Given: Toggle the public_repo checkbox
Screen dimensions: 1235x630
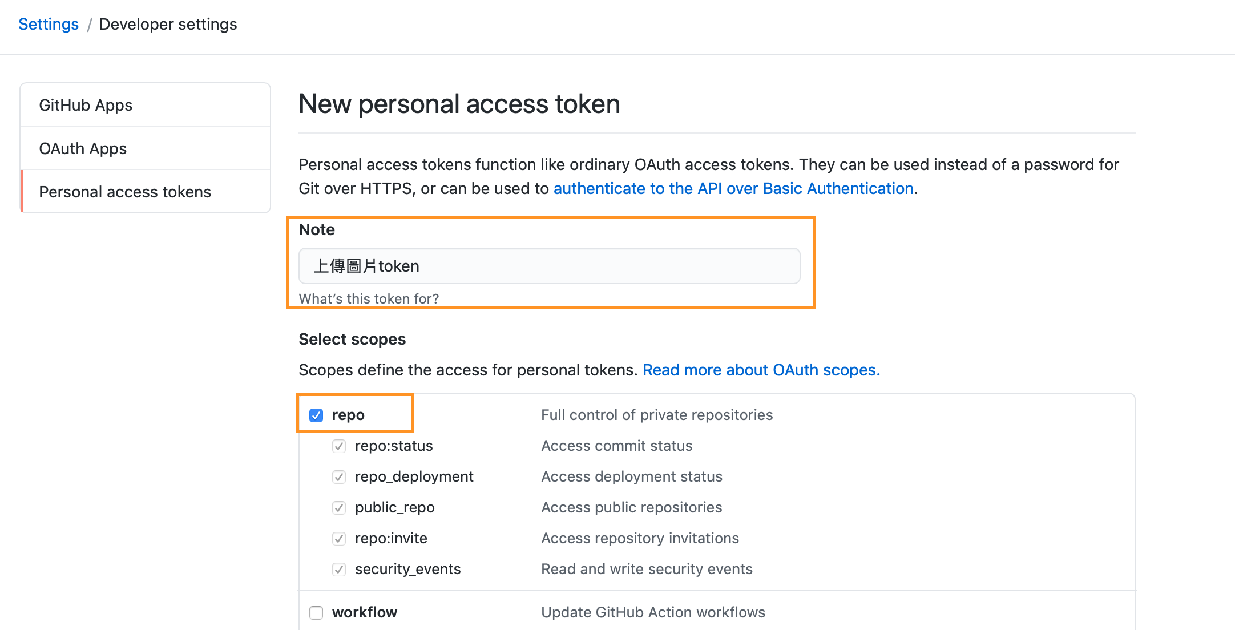Looking at the screenshot, I should [339, 507].
